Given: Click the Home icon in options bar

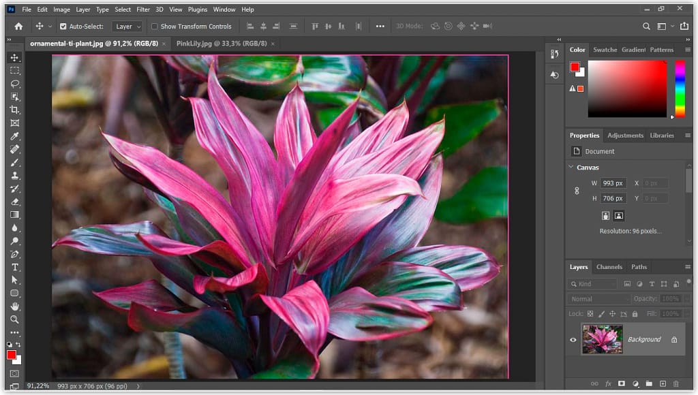Looking at the screenshot, I should [x=18, y=27].
